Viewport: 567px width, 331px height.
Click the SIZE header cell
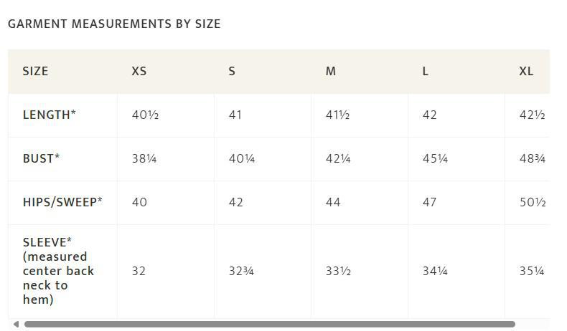pos(35,72)
